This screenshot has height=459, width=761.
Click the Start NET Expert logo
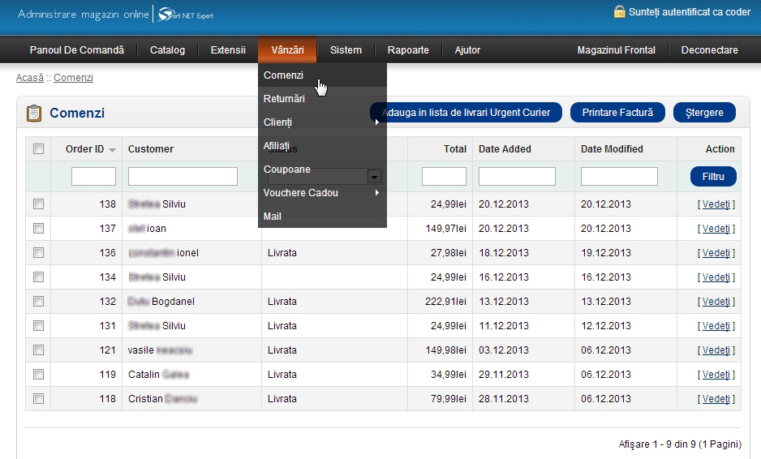[x=186, y=15]
